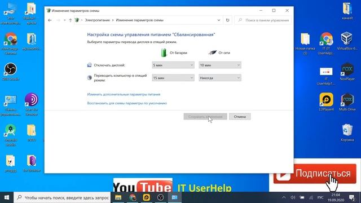Expand the address bar history dropdown
Image resolution: width=361 pixels, height=203 pixels.
point(218,20)
